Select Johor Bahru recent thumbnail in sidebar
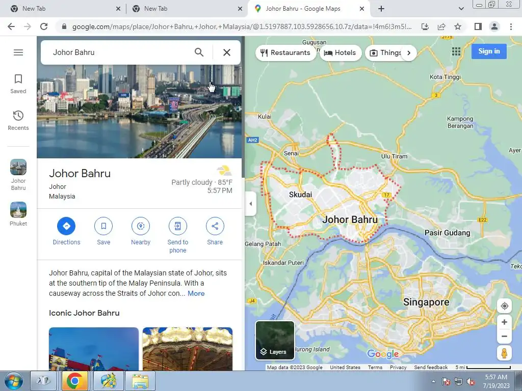Viewport: 522px width, 391px height. point(18,175)
